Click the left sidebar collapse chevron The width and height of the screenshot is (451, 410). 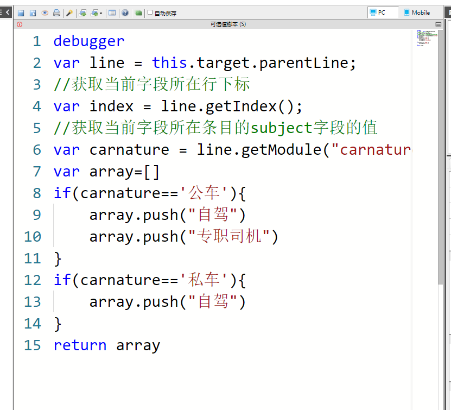tap(8, 12)
